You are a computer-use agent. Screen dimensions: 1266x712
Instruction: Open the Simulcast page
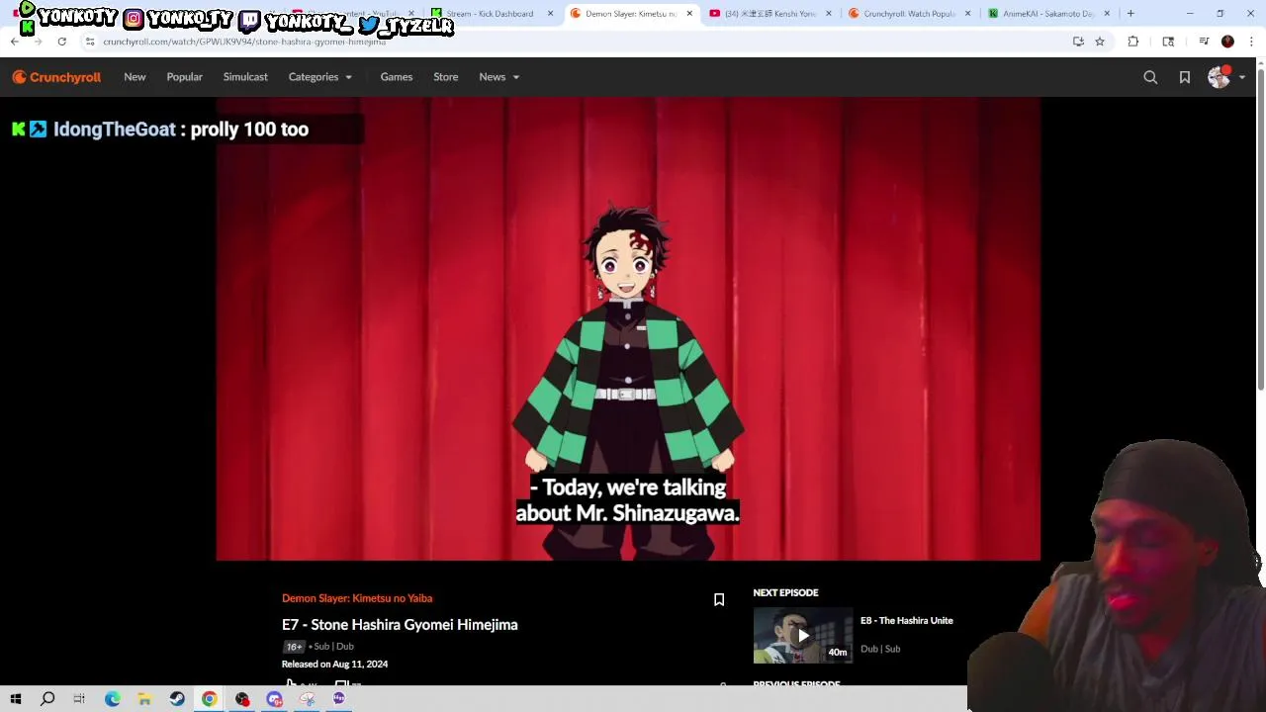tap(245, 77)
